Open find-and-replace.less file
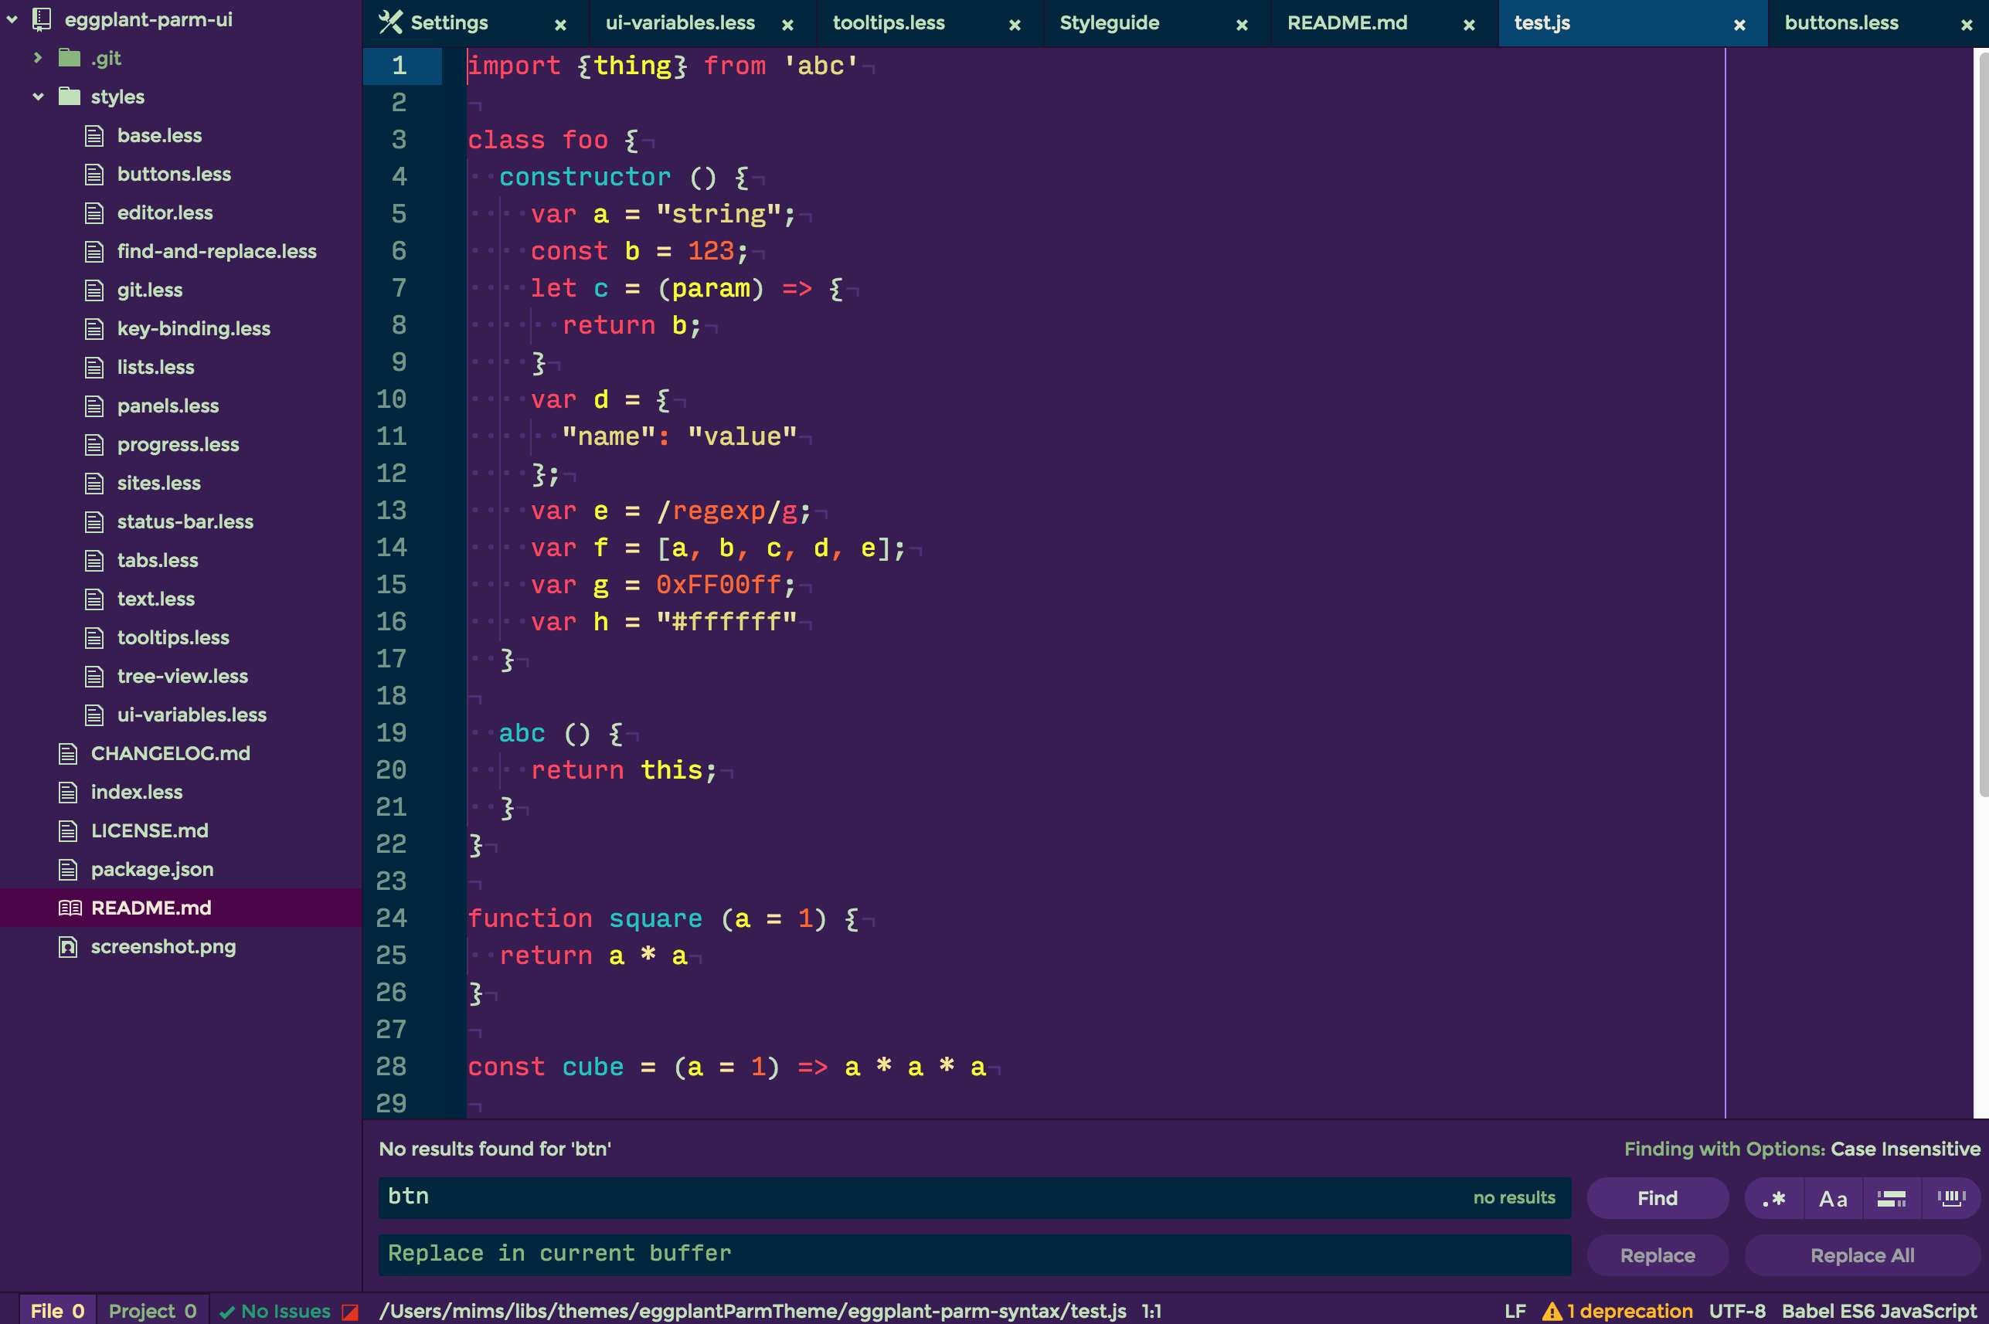Viewport: 1989px width, 1324px height. click(217, 252)
